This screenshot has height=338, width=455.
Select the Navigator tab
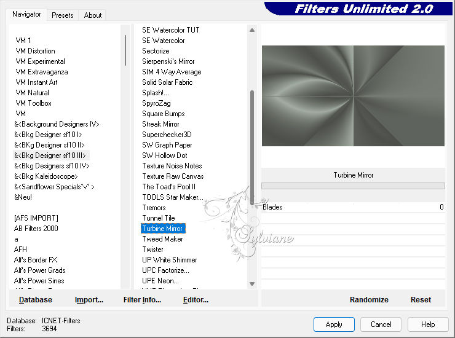(26, 14)
